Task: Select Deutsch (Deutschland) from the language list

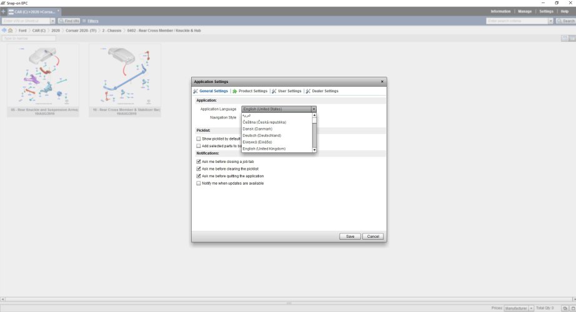Action: pos(262,135)
